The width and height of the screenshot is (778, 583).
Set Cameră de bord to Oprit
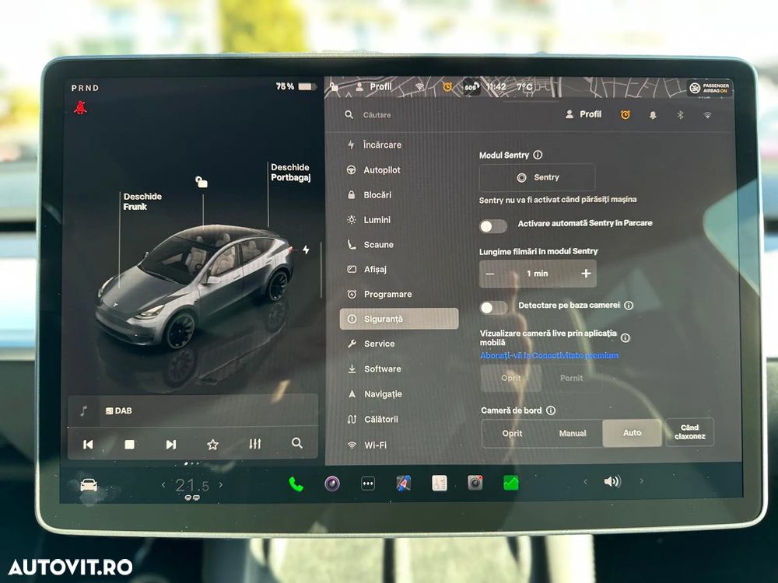(x=512, y=433)
